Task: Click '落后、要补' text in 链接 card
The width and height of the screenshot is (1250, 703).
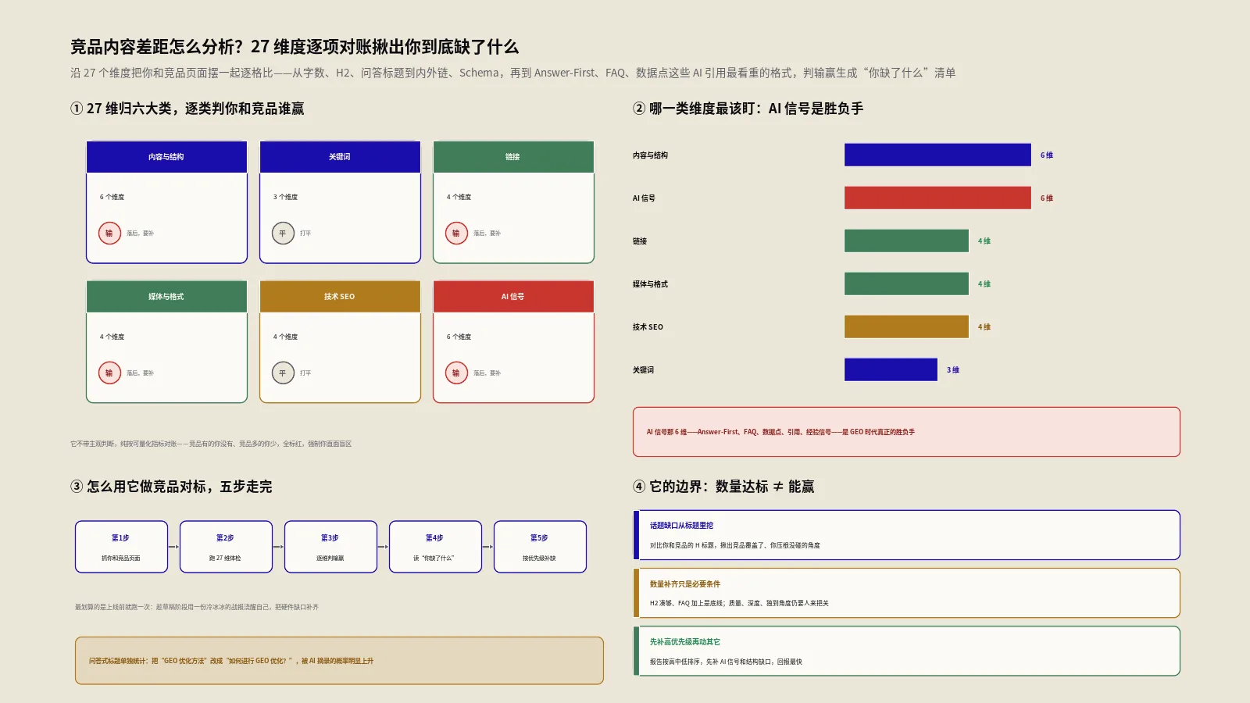Action: coord(487,233)
